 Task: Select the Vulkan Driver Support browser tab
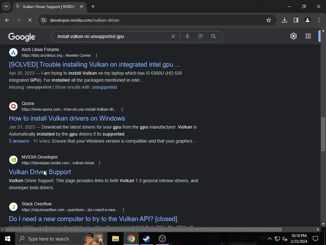(x=49, y=7)
